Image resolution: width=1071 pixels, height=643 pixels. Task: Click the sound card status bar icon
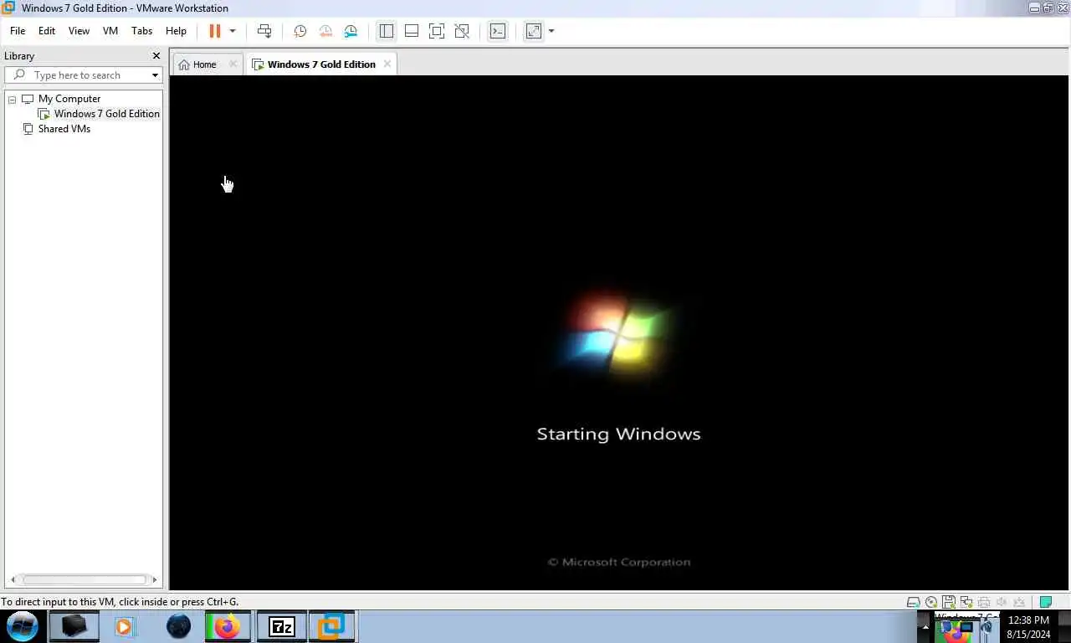tap(1002, 602)
